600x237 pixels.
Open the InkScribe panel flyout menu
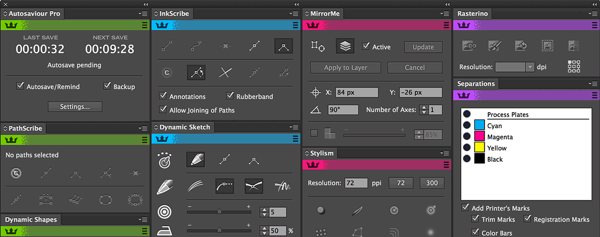pyautogui.click(x=294, y=14)
